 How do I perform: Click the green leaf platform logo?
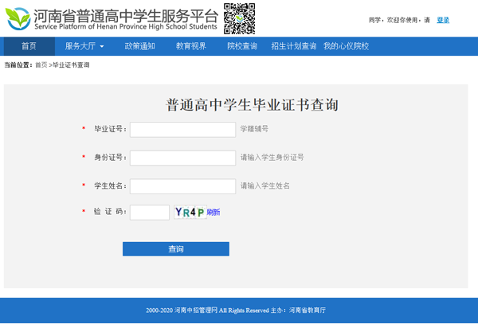click(18, 18)
